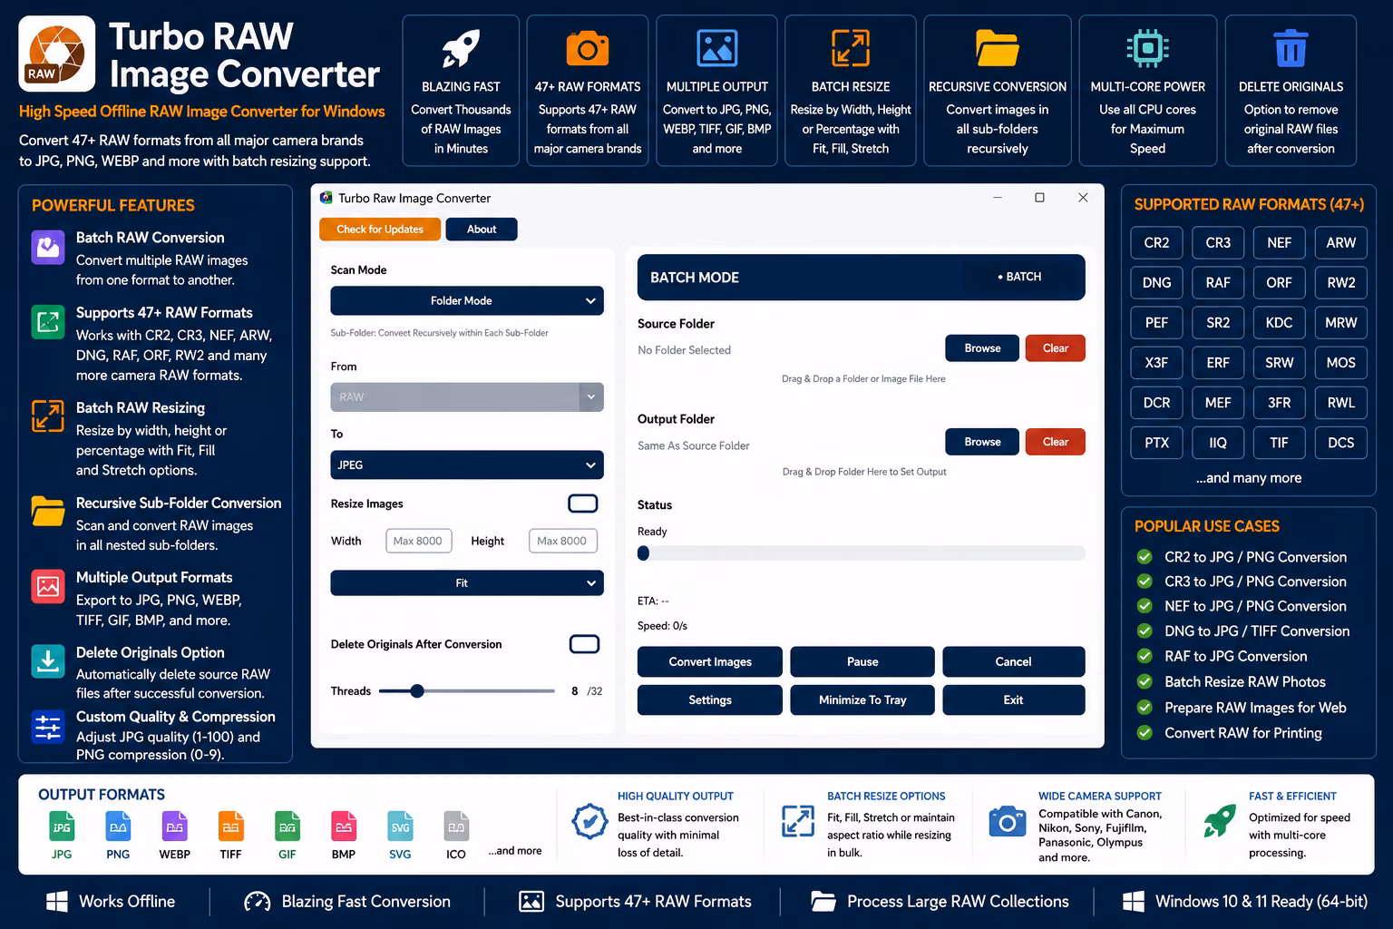Viewport: 1393px width, 929px height.
Task: Open the Settings button
Action: coord(710,700)
